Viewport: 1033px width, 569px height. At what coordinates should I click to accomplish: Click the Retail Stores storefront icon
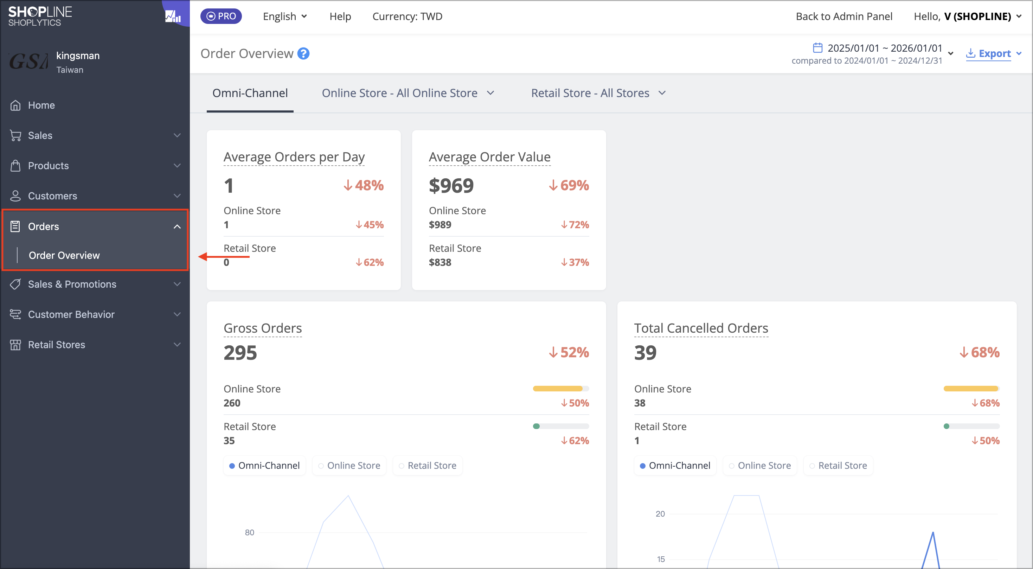pyautogui.click(x=15, y=345)
